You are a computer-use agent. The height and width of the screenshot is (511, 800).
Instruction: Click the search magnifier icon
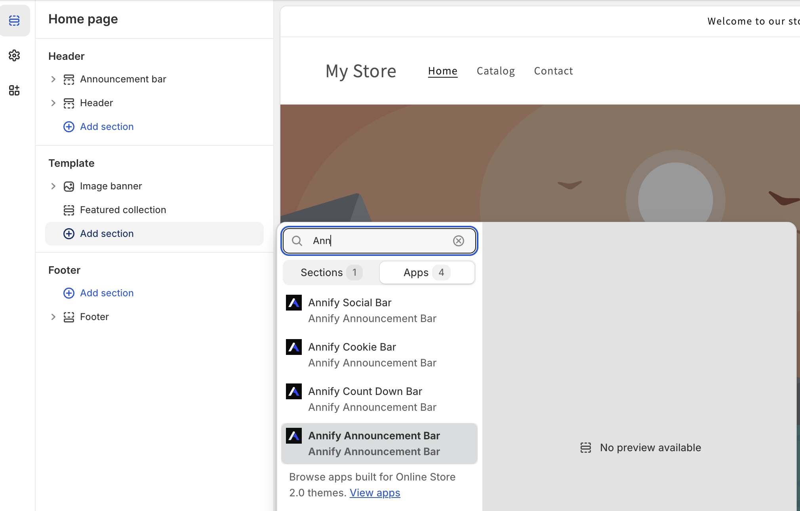(297, 241)
